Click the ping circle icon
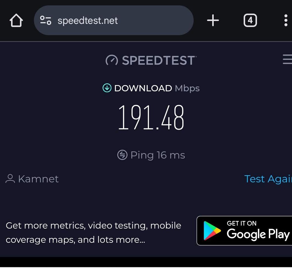The image size is (292, 268). (x=122, y=155)
